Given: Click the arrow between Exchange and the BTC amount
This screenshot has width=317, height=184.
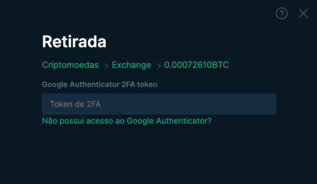Looking at the screenshot, I should click(x=159, y=66).
